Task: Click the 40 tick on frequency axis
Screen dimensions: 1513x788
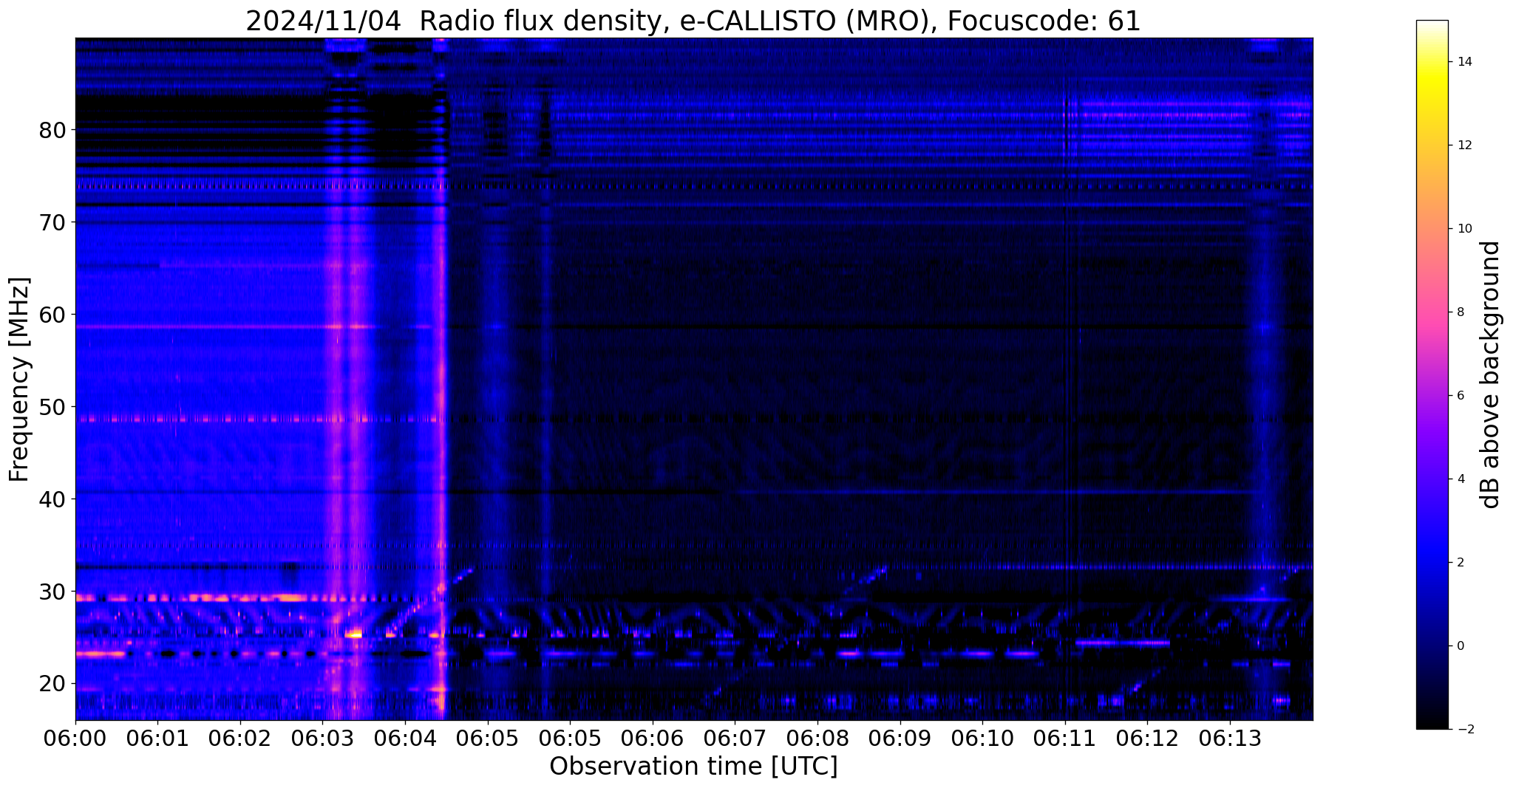Action: coord(52,499)
